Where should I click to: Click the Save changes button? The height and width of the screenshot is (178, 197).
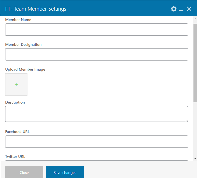click(65, 172)
